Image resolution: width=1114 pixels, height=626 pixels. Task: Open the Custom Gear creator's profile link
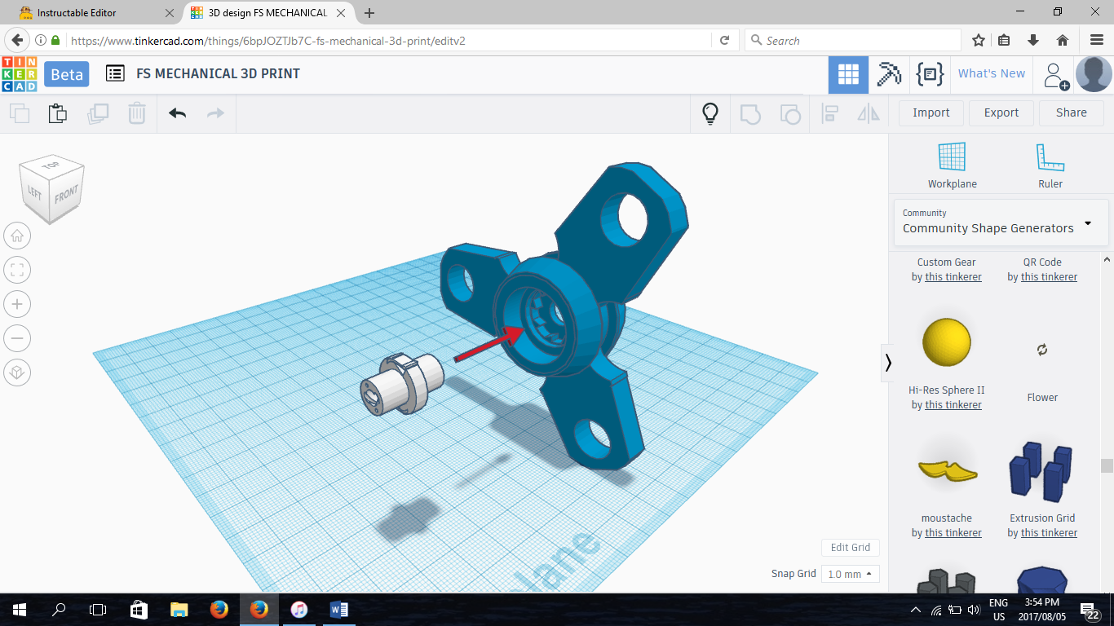[953, 276]
